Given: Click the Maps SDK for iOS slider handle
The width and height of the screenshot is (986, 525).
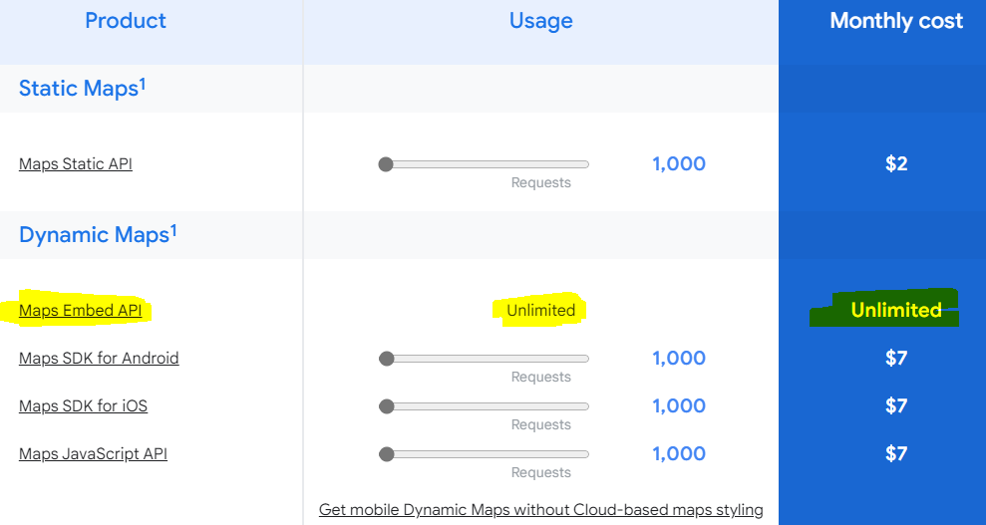Looking at the screenshot, I should click(386, 406).
